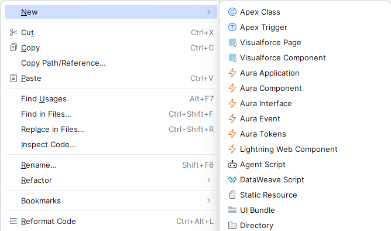Click the Aura Interface lightning icon

tap(232, 103)
